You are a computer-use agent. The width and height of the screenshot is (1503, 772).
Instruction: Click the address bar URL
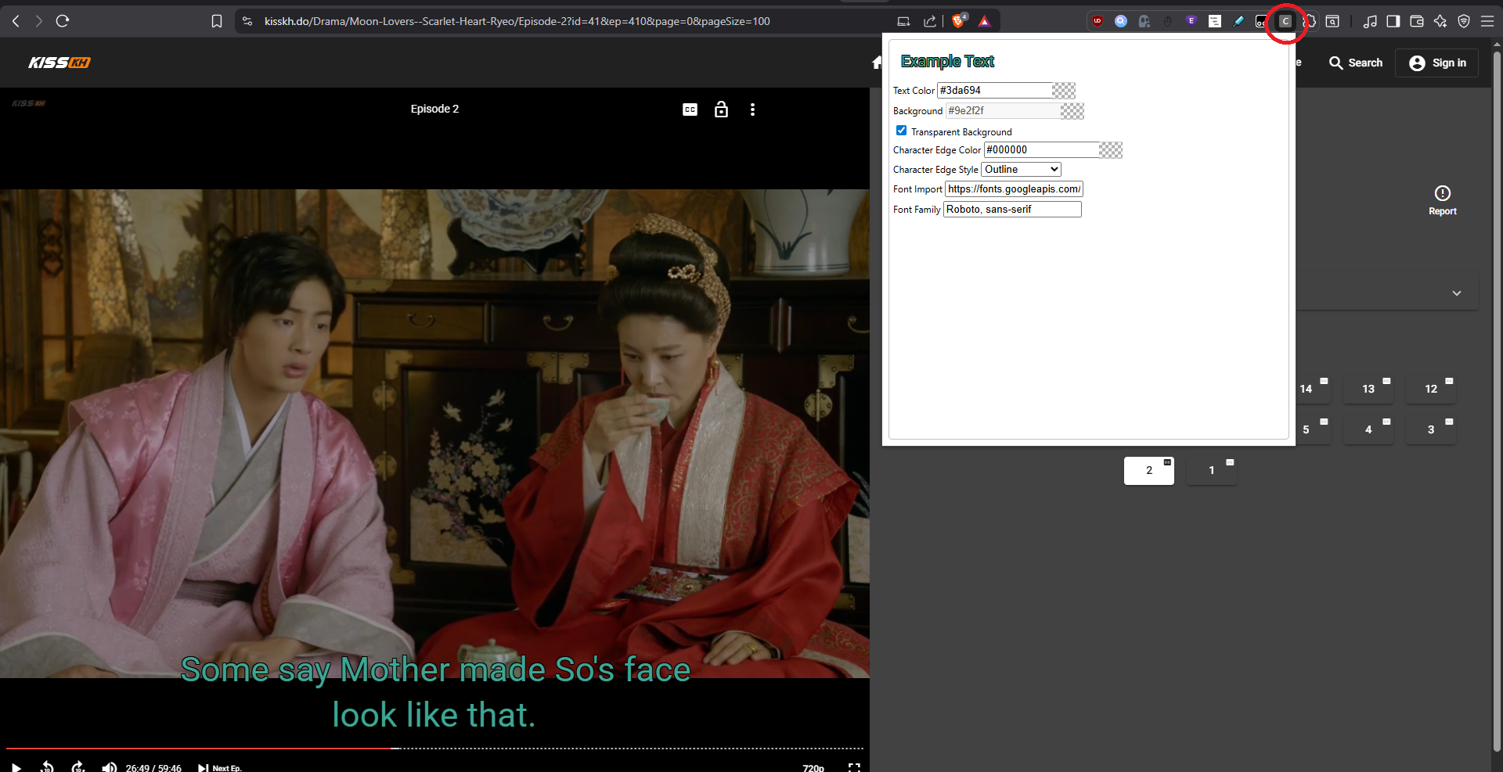517,21
